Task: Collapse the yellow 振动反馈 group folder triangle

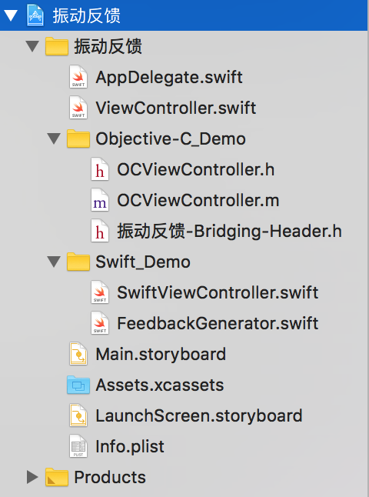Action: point(32,46)
